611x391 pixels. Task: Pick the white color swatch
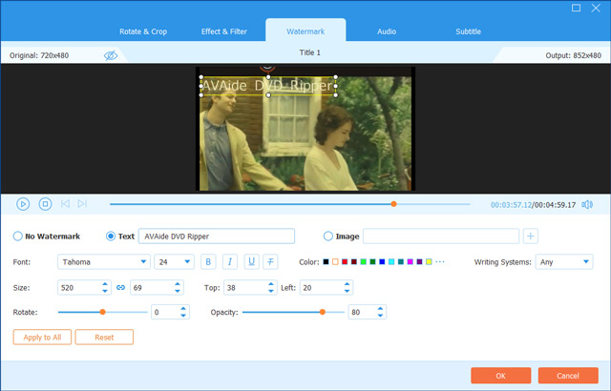[335, 262]
